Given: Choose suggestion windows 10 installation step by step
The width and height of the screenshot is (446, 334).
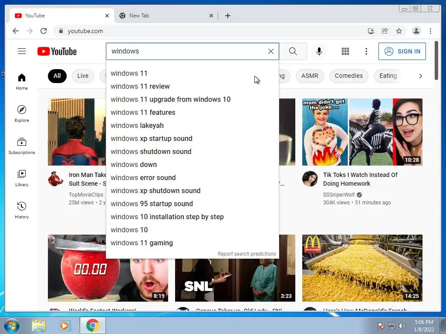Looking at the screenshot, I should point(192,217).
